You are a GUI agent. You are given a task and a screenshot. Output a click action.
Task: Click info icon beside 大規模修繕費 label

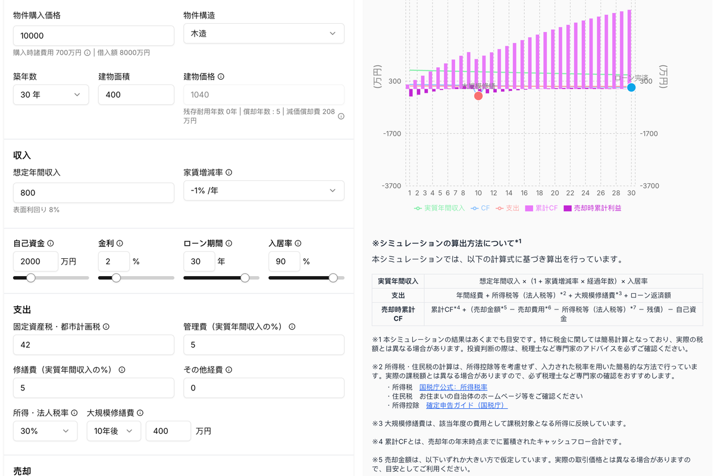[x=140, y=412]
